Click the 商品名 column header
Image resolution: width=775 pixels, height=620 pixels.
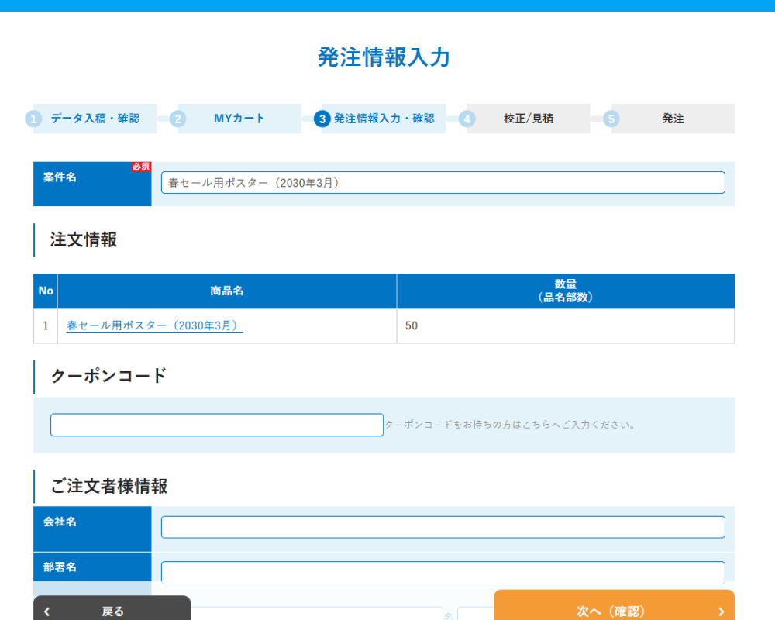point(227,291)
